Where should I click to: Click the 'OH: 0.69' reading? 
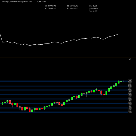point(93,9)
